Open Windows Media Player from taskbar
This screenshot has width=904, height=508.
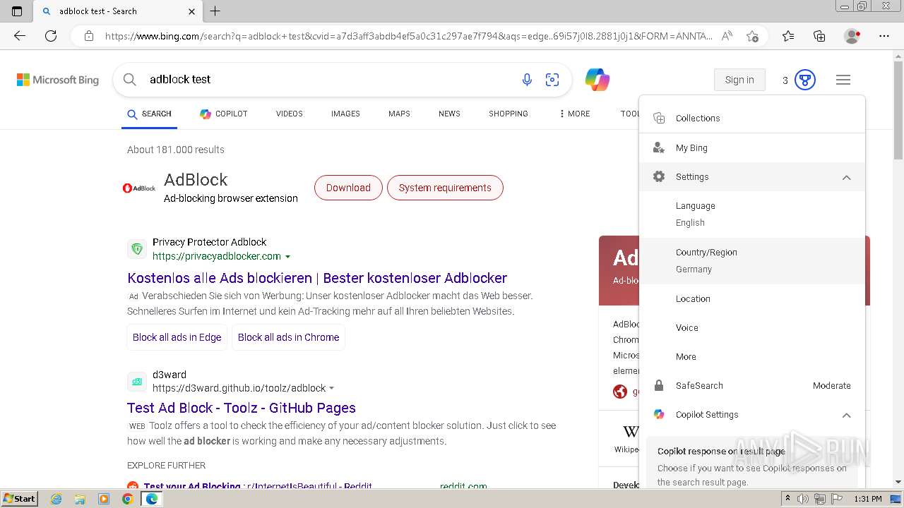(x=104, y=499)
